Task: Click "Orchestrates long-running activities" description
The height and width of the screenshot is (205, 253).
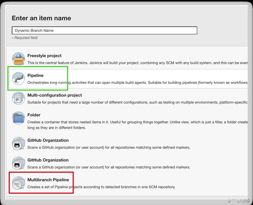Action: click(138, 82)
